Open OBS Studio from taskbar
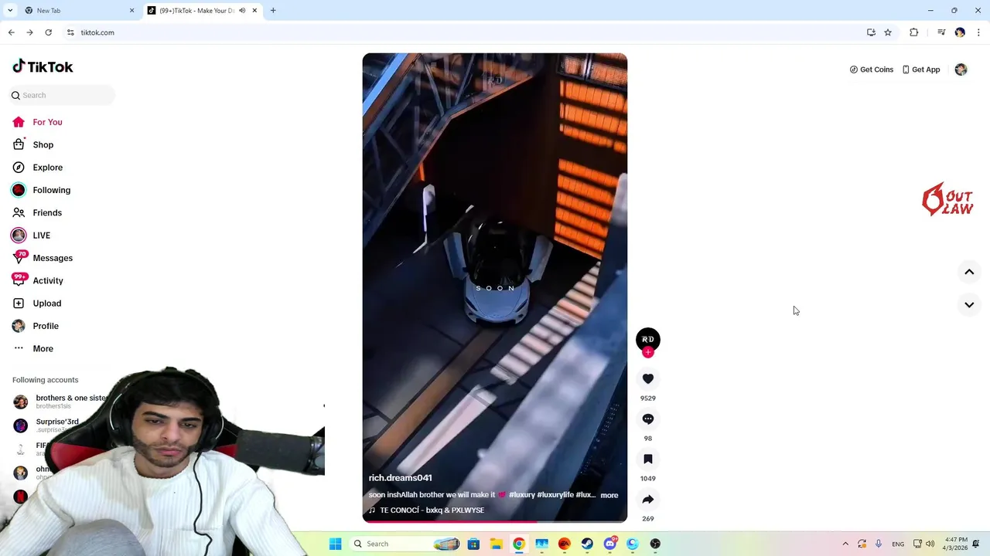 (x=655, y=544)
